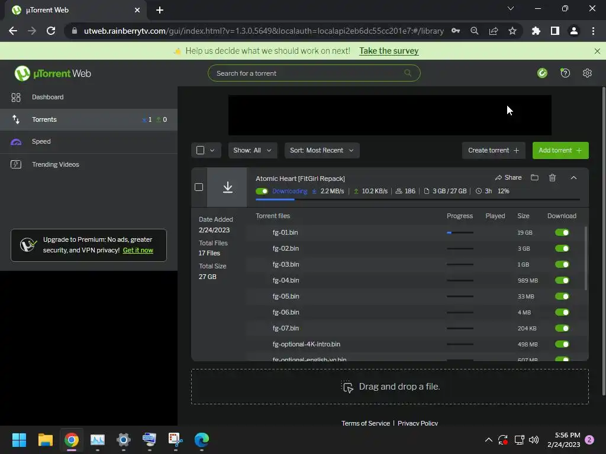Click the µTorrent Web logo
The height and width of the screenshot is (454, 606).
pyautogui.click(x=53, y=73)
